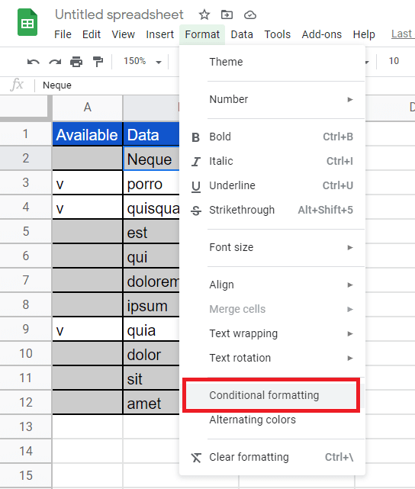Expand the Font size submenu
This screenshot has height=489, width=415.
(x=272, y=248)
